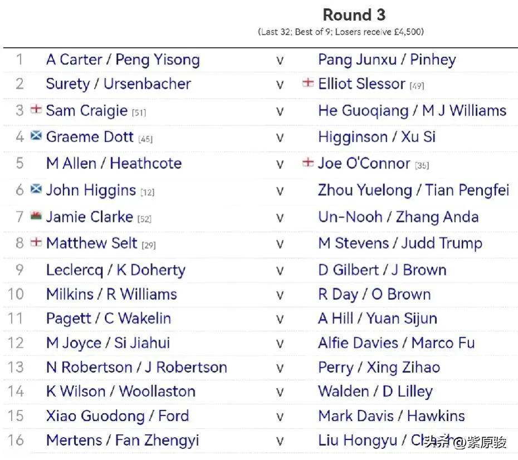
Task: Open John Higgins player link
Action: 91,190
